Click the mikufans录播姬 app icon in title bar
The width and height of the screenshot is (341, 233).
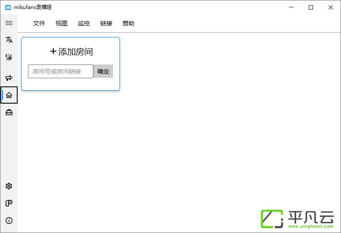[8, 7]
